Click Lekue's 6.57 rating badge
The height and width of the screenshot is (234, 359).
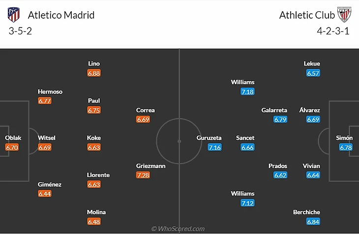[x=313, y=73]
